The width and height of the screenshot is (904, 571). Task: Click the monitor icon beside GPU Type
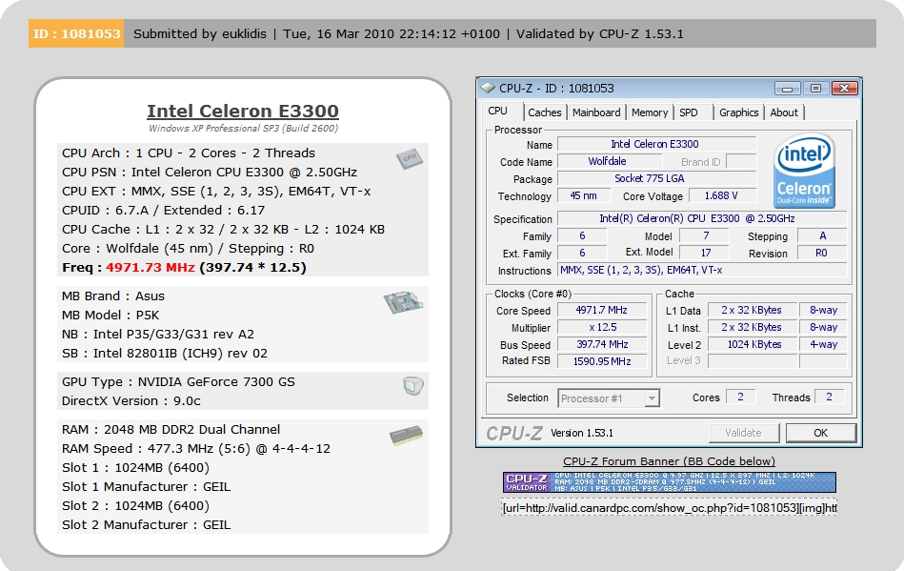(412, 386)
